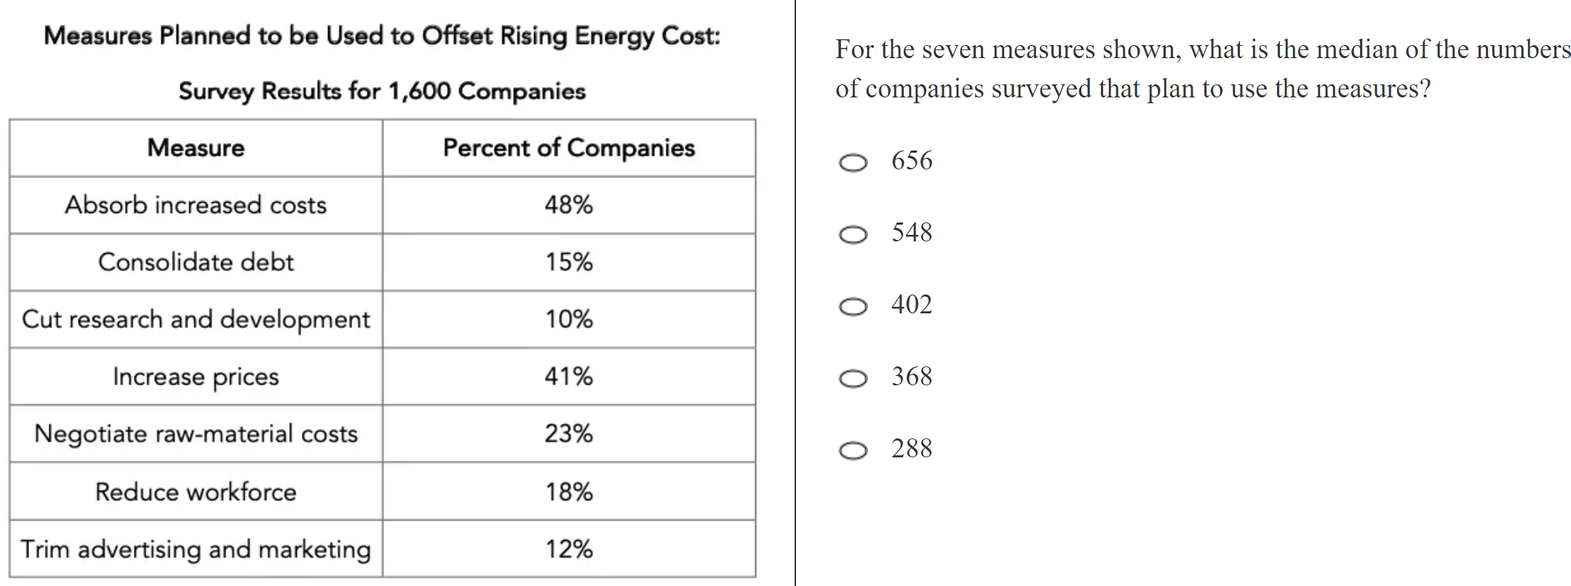1571x586 pixels.
Task: Select the Reduce workforce row label
Action: tap(196, 491)
